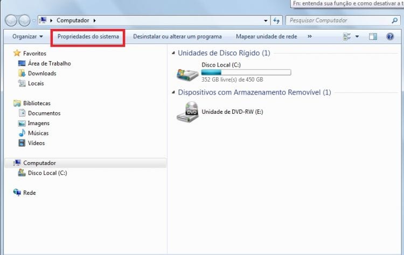Open Help with the question mark icon

click(x=390, y=37)
